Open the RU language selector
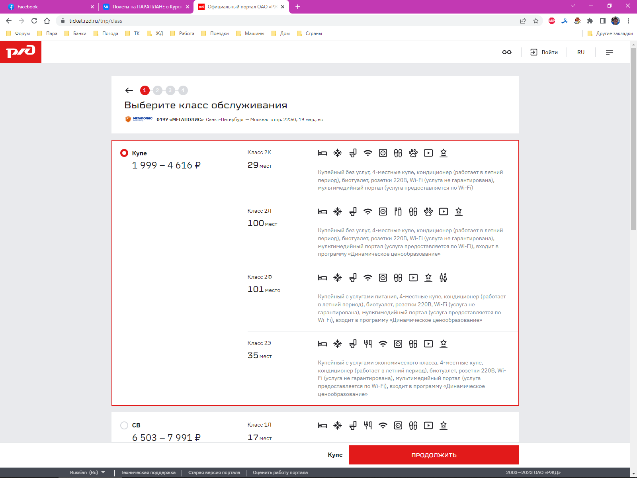Screen dimensions: 637x478 (x=581, y=52)
